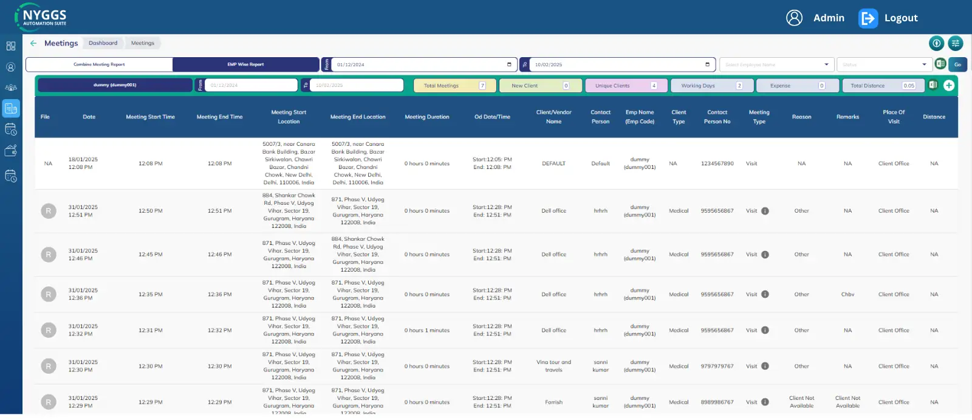
Task: Focus the top To date field 10/02/2025
Action: pos(621,64)
